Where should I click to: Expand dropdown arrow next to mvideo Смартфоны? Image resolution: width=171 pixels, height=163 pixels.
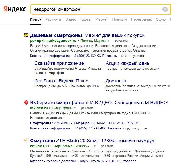75,108
